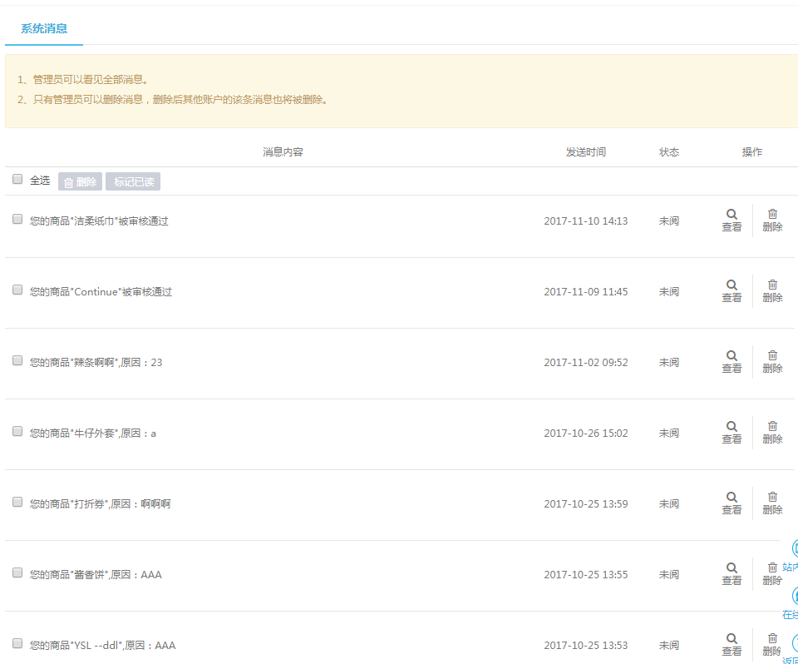The width and height of the screenshot is (798, 664).
Task: Open the message 您的商品"Continue"被审核通过
Action: pos(101,292)
